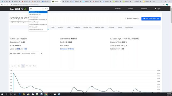This screenshot has width=172, height=96.
Task: Click the Login link
Action: click(x=158, y=9)
